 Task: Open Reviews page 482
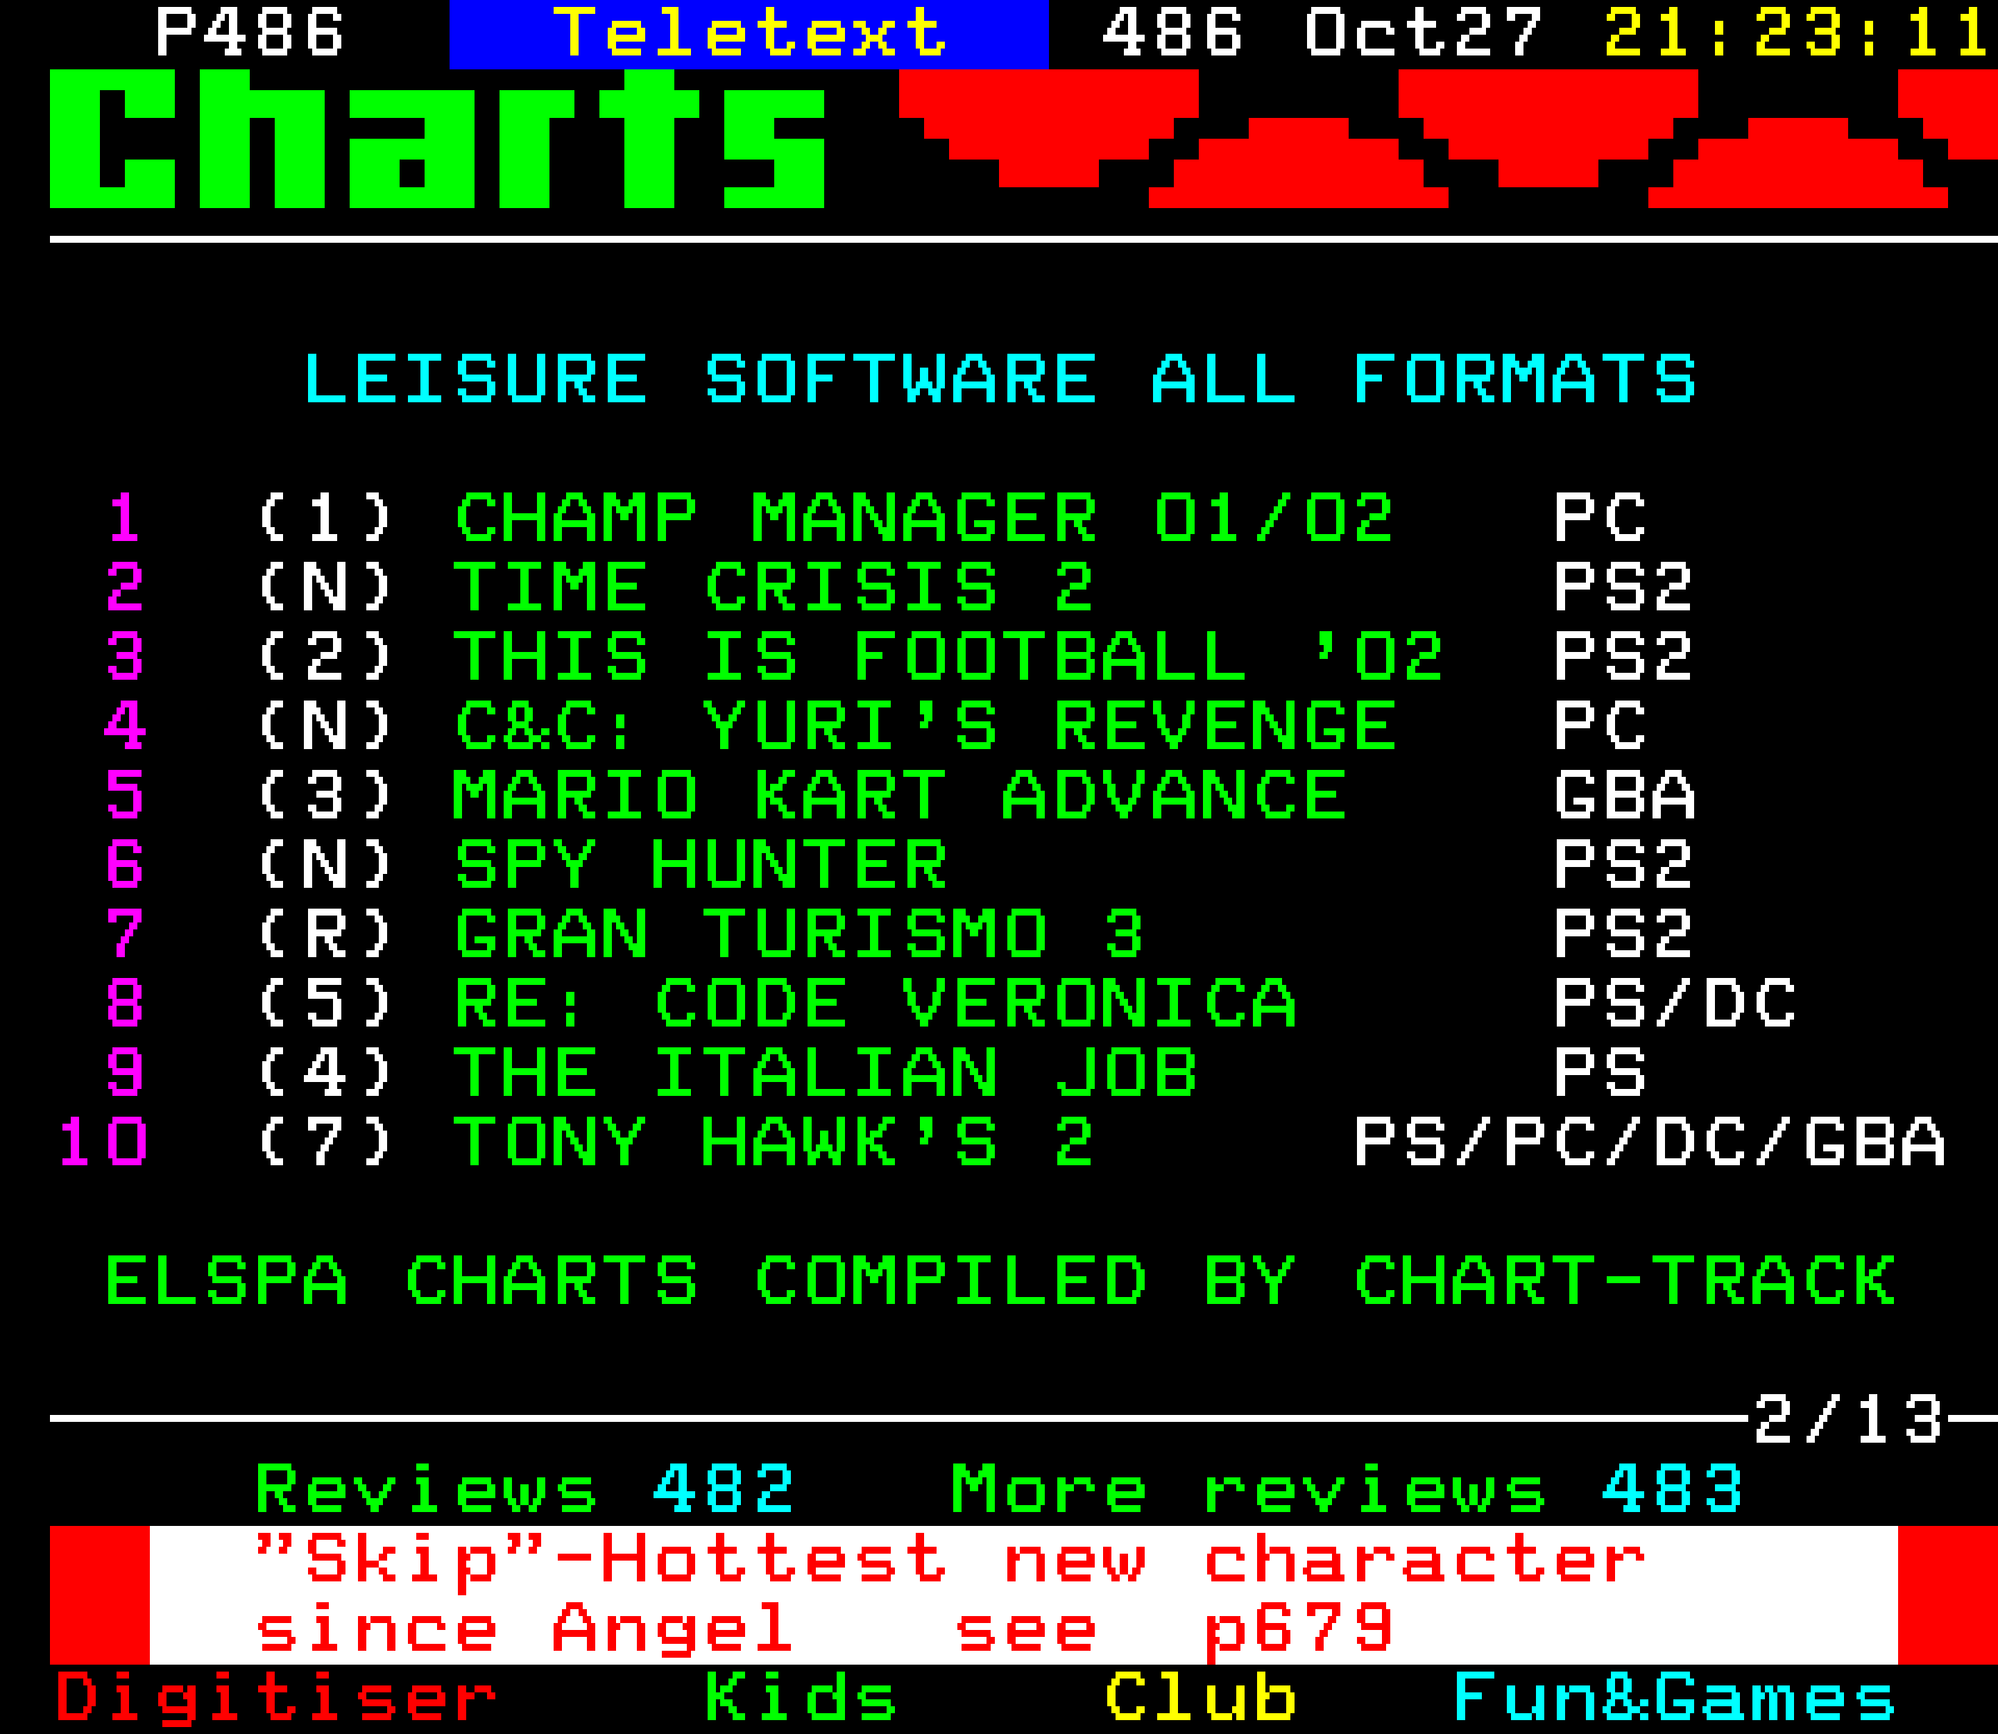(x=524, y=1490)
